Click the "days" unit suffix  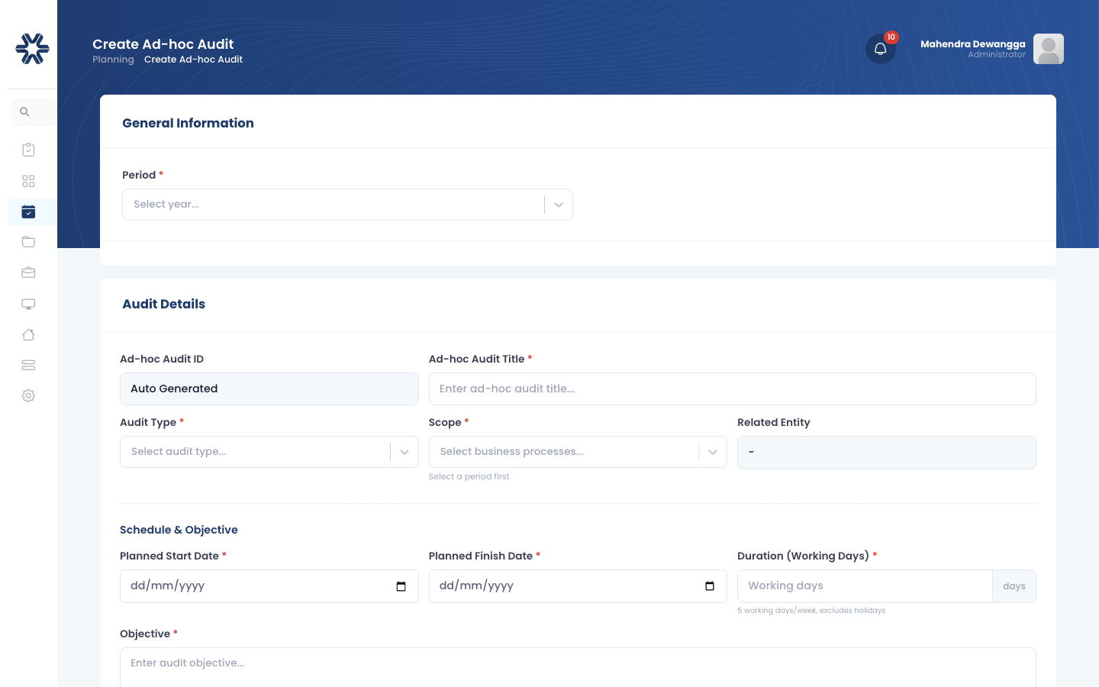coord(1014,586)
